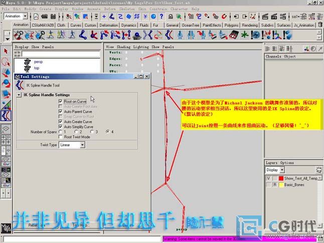Screen dimensions: 324x243
Task: Click the Show_Test_All_Temp layer name
Action: tap(301, 178)
